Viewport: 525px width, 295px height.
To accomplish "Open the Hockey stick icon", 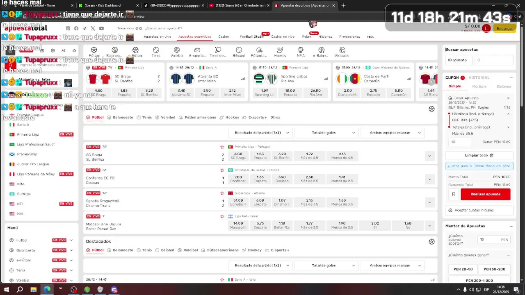I will 280,50.
